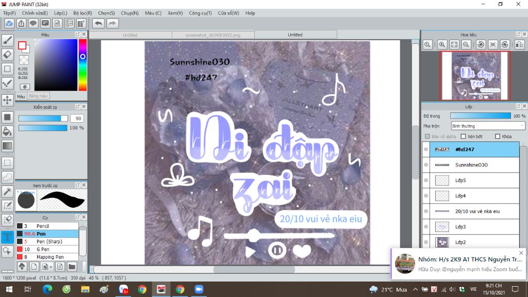
Task: Hide the #hd247 layer
Action: 426,149
